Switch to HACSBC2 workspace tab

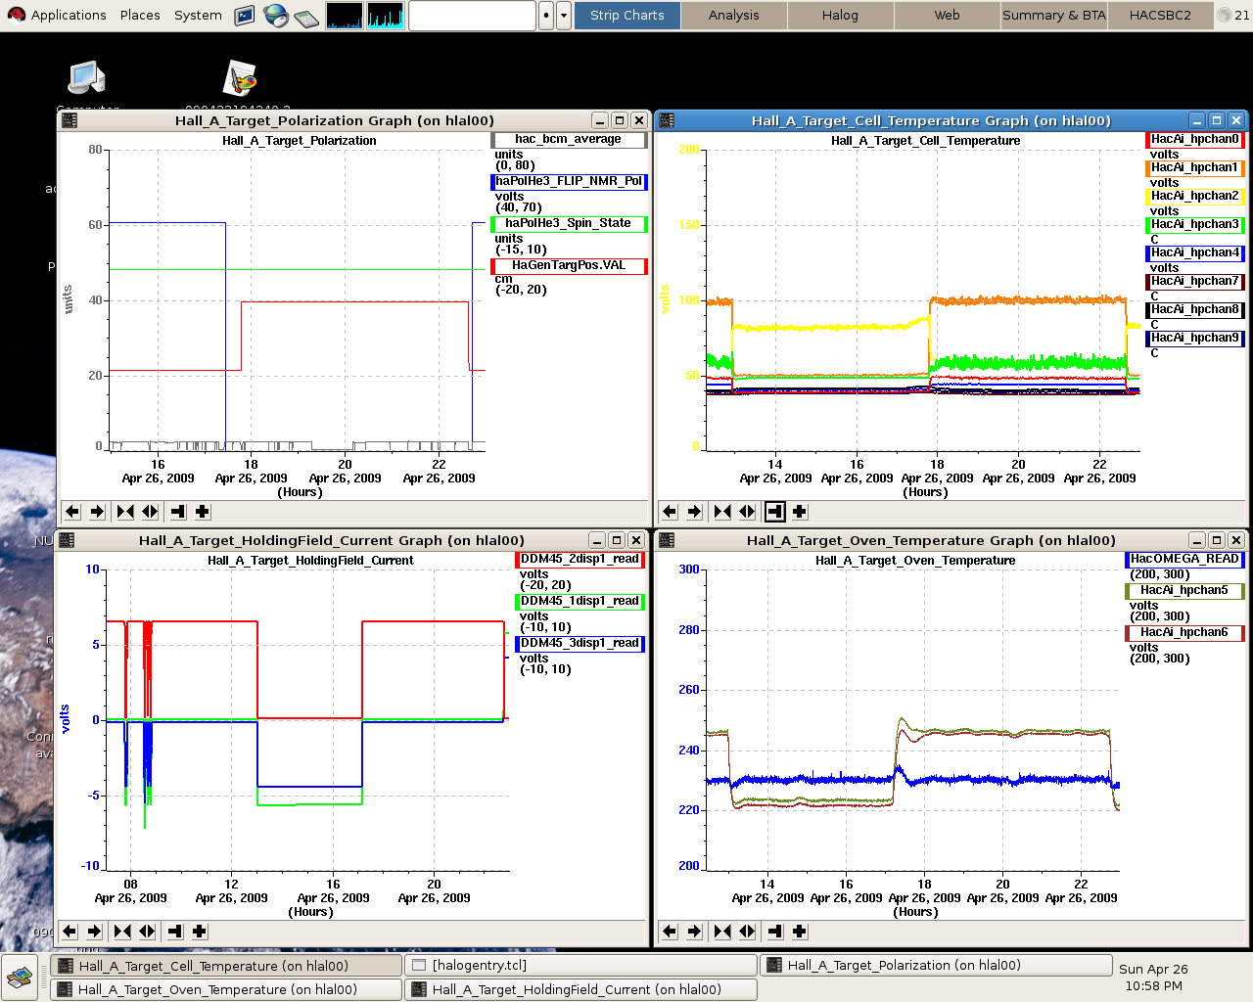coord(1160,15)
